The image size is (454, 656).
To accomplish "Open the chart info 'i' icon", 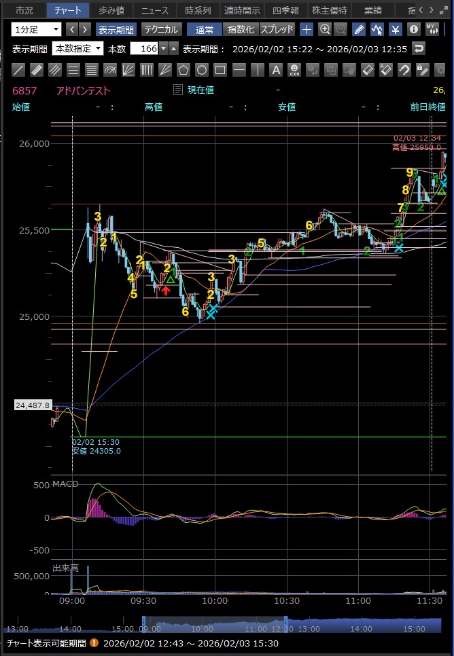I will tap(413, 29).
